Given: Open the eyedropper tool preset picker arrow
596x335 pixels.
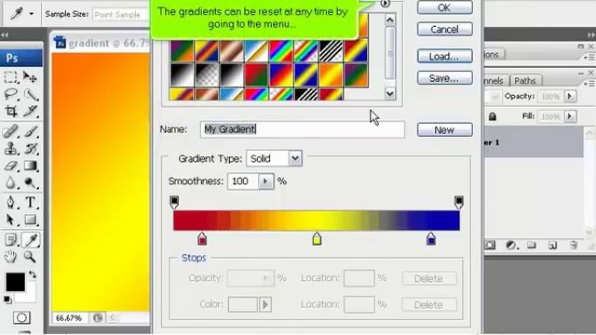Looking at the screenshot, I should (32, 14).
